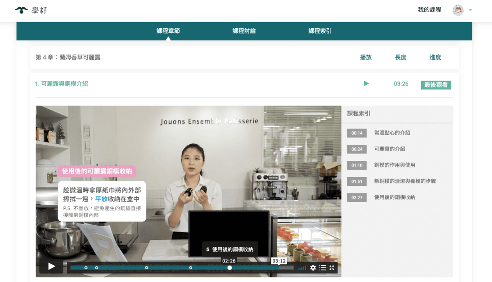The image size is (492, 282).
Task: Open the chapters list icon
Action: (323, 268)
